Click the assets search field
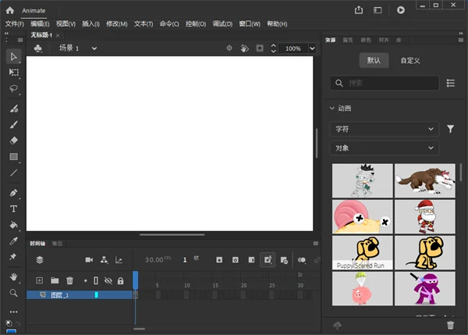The height and width of the screenshot is (335, 468). coord(385,83)
